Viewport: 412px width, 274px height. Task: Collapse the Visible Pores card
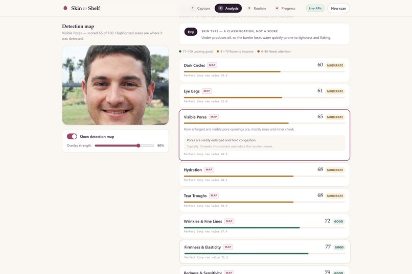pyautogui.click(x=264, y=135)
